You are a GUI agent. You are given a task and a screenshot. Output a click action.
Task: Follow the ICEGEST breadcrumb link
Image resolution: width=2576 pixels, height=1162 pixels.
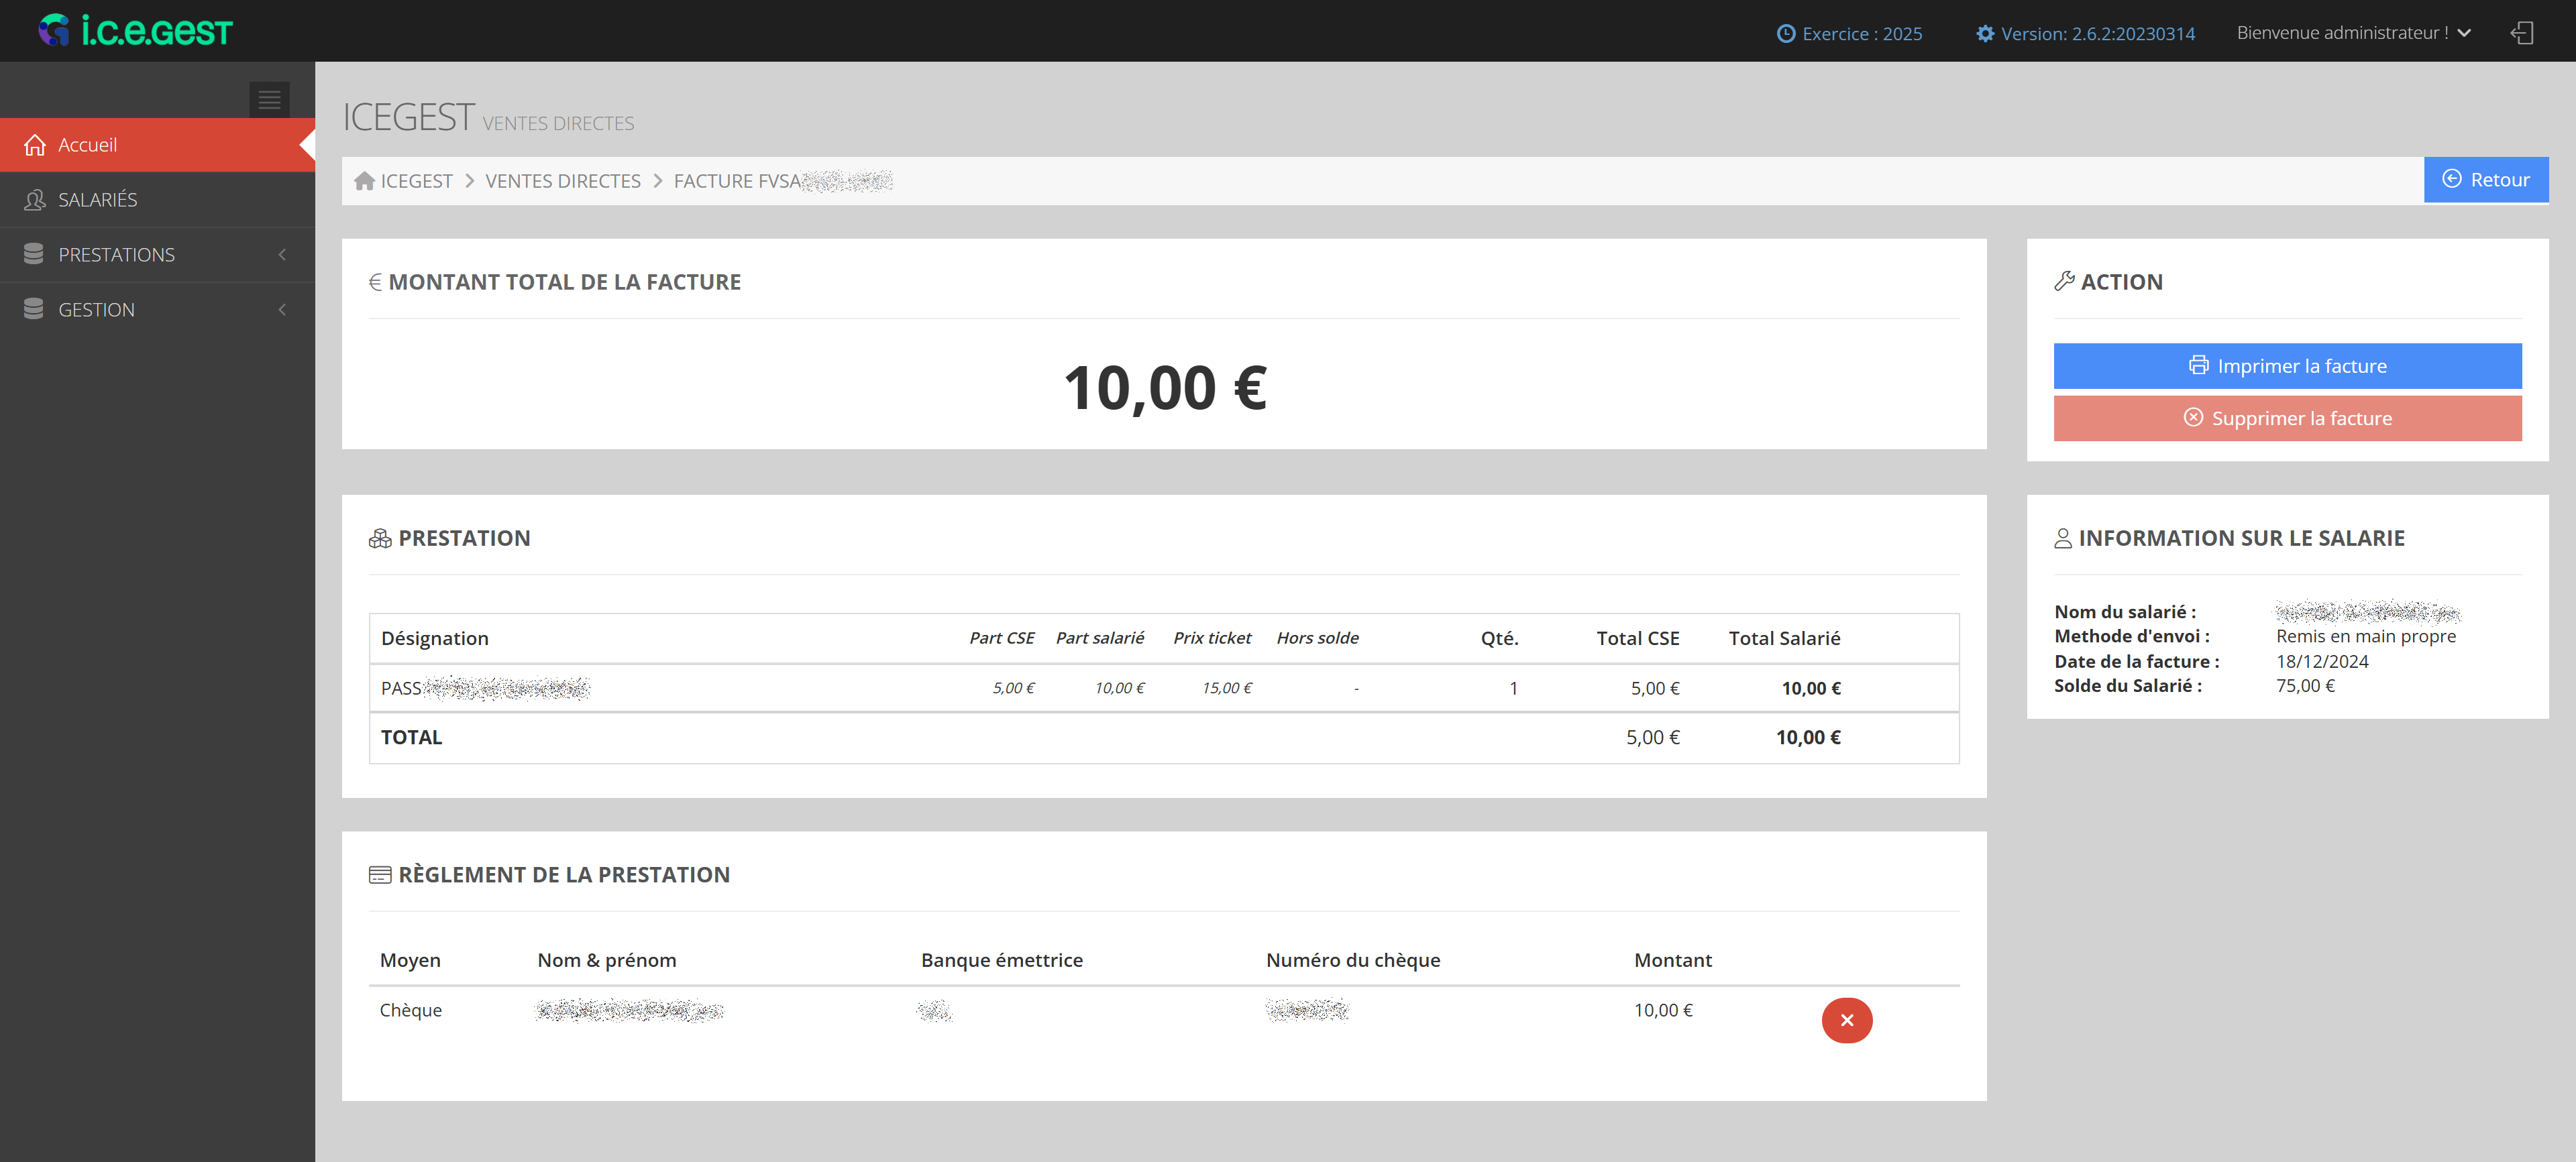[416, 181]
